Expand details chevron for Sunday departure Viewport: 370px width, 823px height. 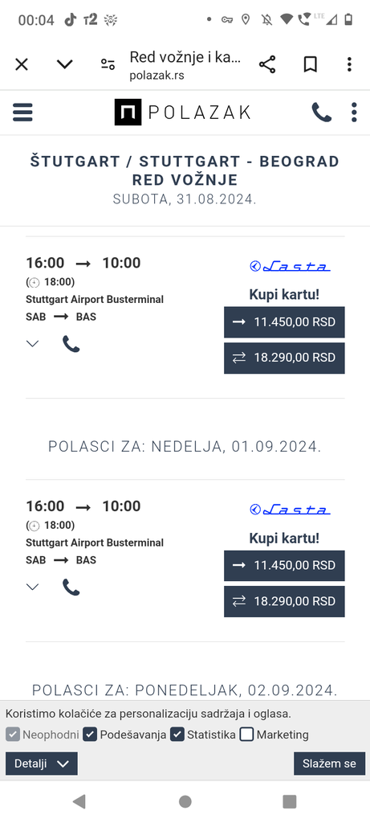tap(32, 587)
